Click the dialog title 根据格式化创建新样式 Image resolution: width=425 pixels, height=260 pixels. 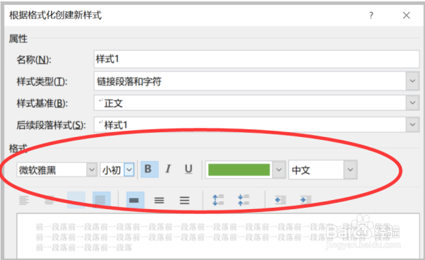click(55, 16)
